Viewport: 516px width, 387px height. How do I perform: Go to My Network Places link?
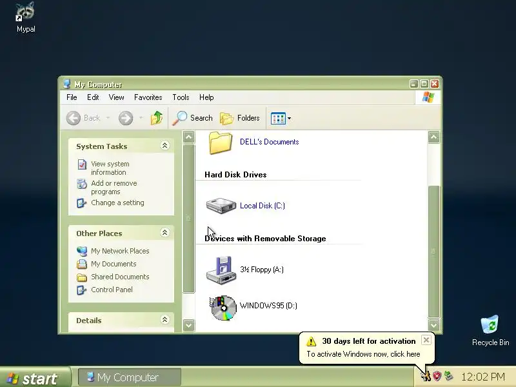click(120, 251)
